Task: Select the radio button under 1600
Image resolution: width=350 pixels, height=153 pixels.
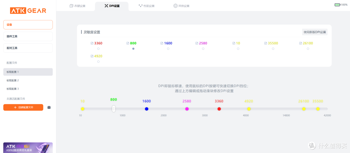Action: [x=168, y=49]
